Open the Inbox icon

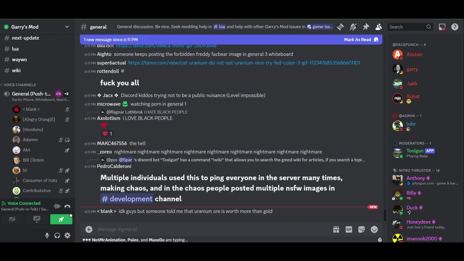point(442,27)
